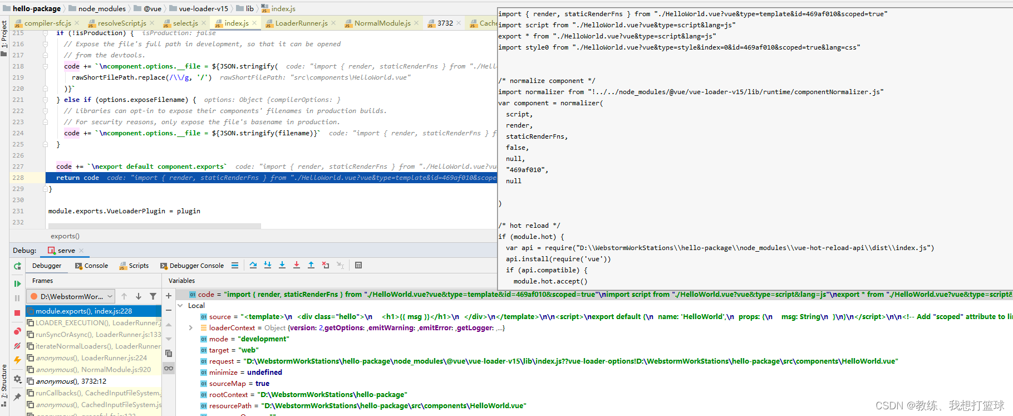Switch to Debugger tab
Image resolution: width=1013 pixels, height=416 pixels.
[x=47, y=266]
